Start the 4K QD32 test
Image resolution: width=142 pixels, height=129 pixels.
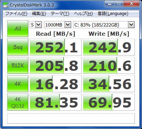tap(18, 102)
